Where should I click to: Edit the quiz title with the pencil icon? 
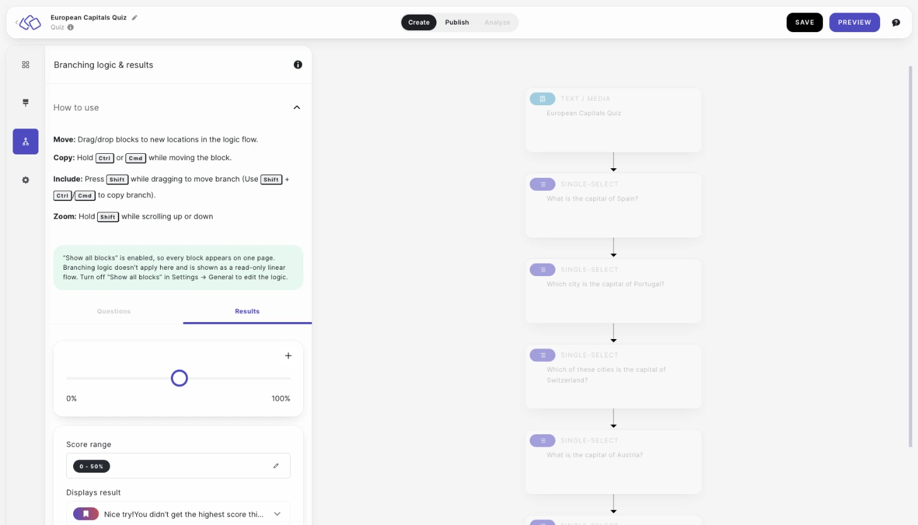coord(134,18)
